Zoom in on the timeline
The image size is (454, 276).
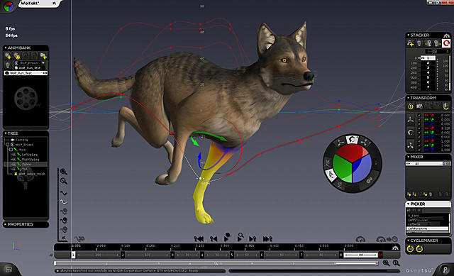click(x=386, y=263)
